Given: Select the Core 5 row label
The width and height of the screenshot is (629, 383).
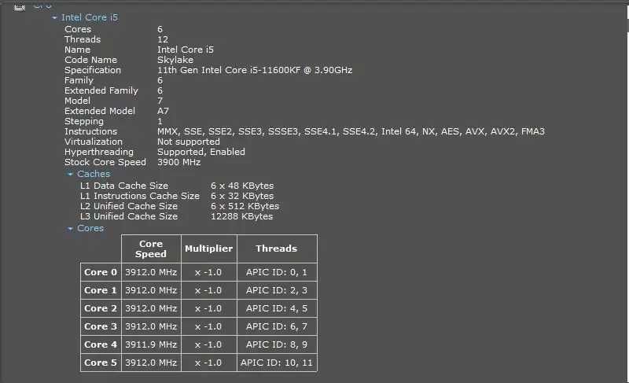Looking at the screenshot, I should click(x=101, y=363).
